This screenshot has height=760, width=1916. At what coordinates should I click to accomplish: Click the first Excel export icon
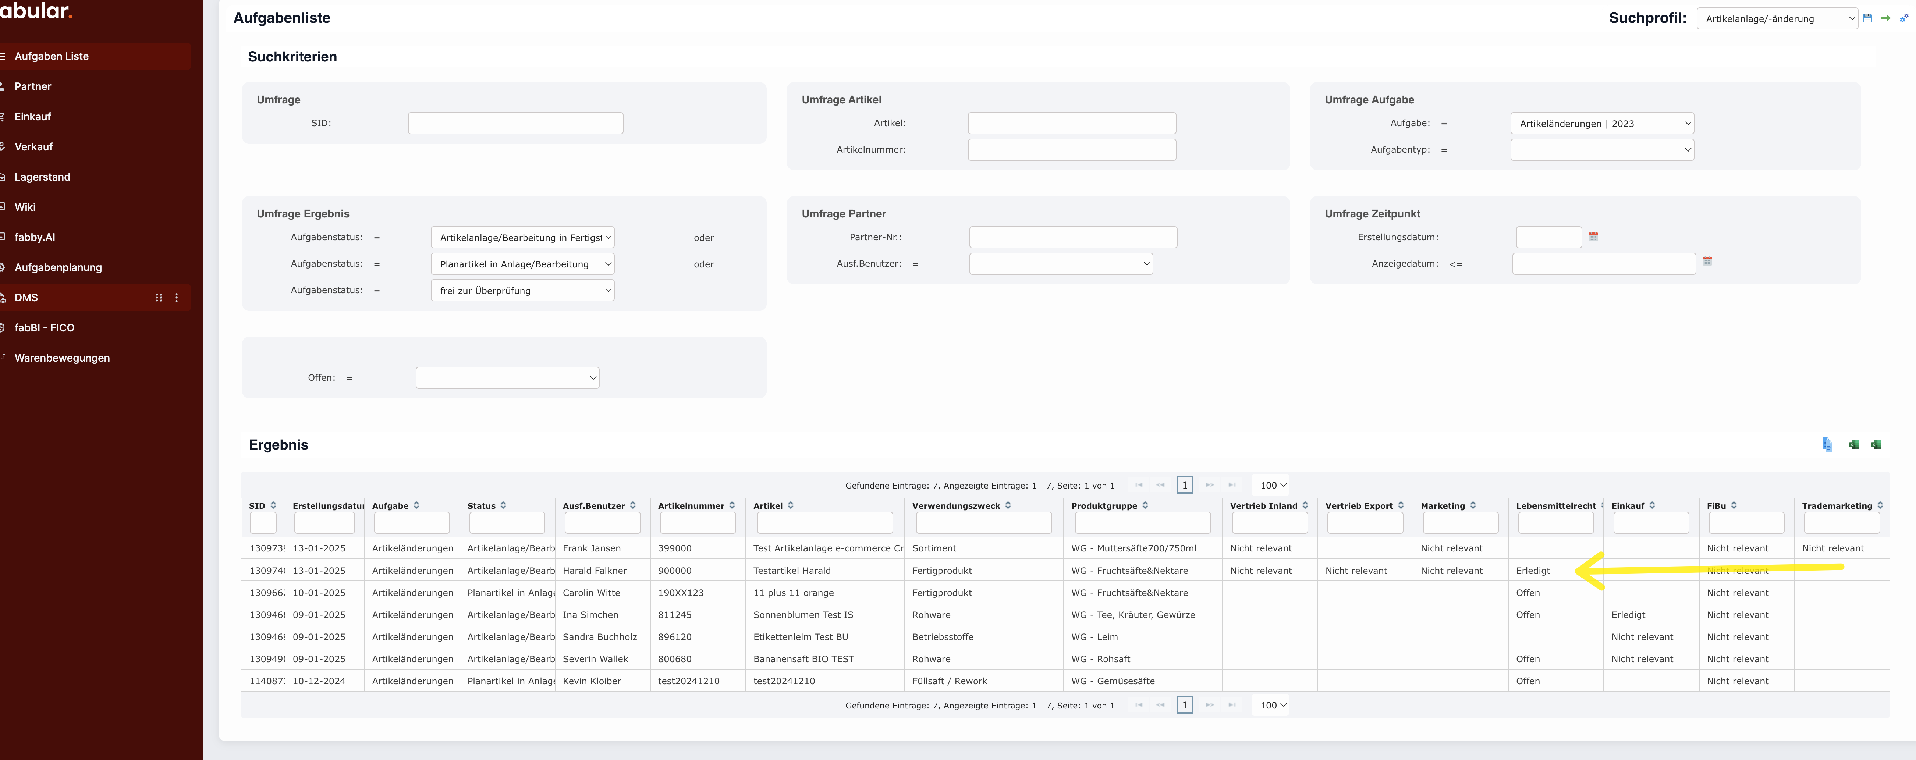[x=1854, y=445]
